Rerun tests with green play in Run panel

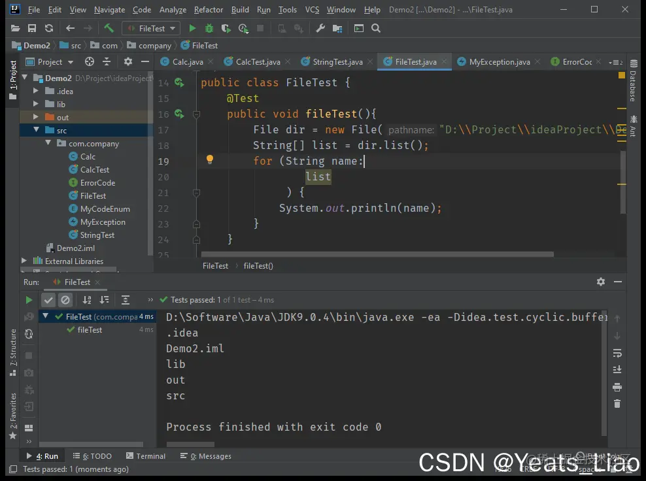[x=29, y=300]
